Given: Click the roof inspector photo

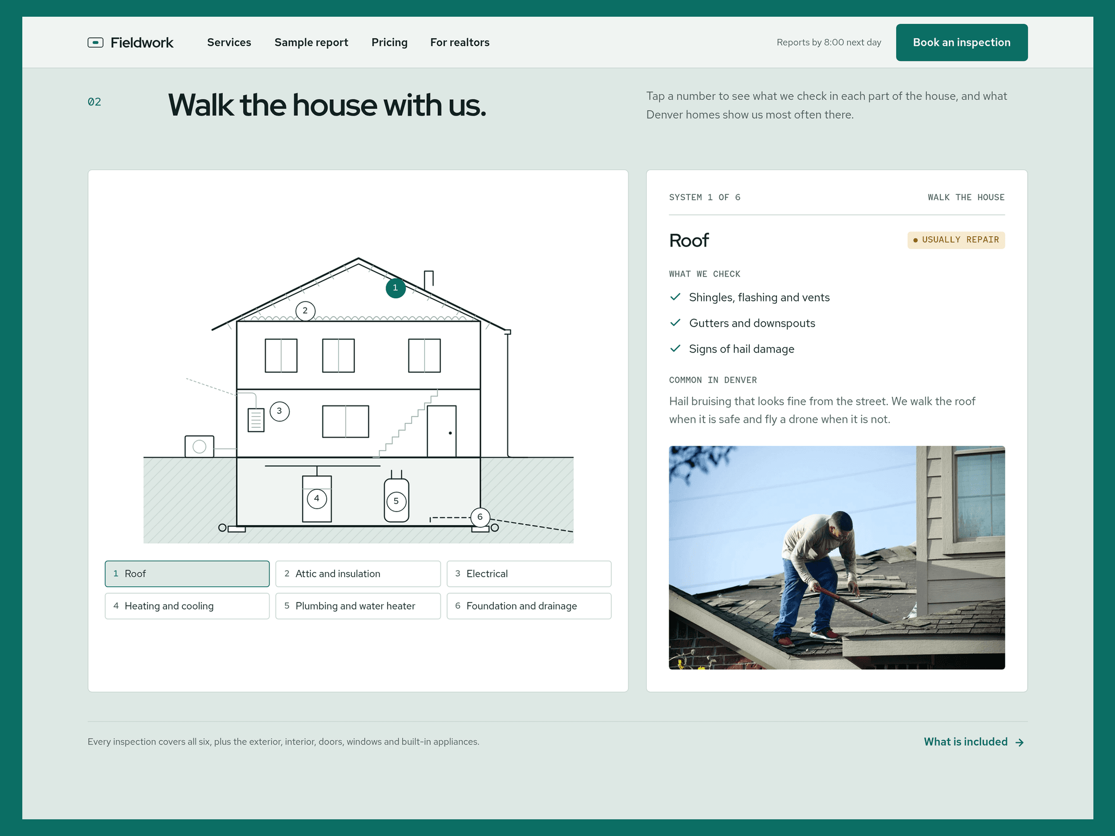Looking at the screenshot, I should point(837,557).
